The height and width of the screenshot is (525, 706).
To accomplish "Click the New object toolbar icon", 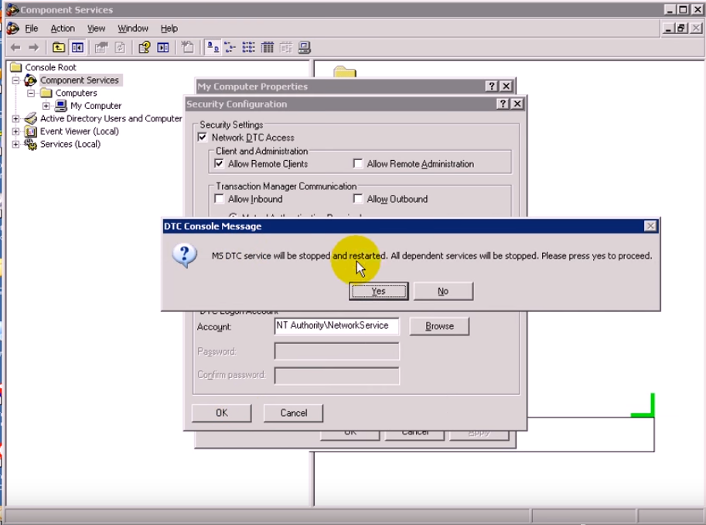I will (187, 47).
